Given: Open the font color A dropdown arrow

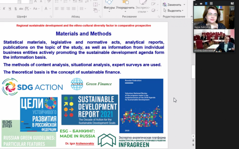Looking at the screenshot, I should (x=50, y=9).
